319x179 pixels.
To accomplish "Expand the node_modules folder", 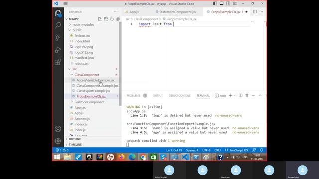I will tap(70, 24).
